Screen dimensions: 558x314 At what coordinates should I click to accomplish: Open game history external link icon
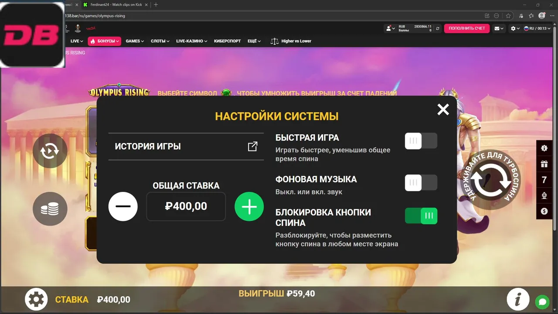point(252,147)
